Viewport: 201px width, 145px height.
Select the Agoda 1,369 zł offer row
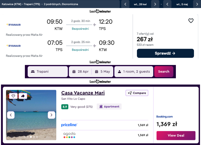coord(105,135)
